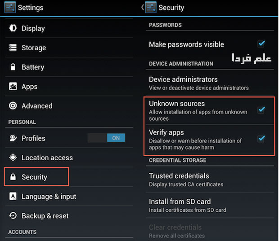
Task: Click the Apps icon
Action: 13,87
